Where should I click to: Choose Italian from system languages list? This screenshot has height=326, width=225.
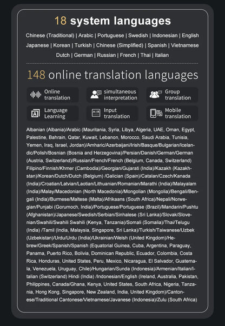tap(162, 55)
